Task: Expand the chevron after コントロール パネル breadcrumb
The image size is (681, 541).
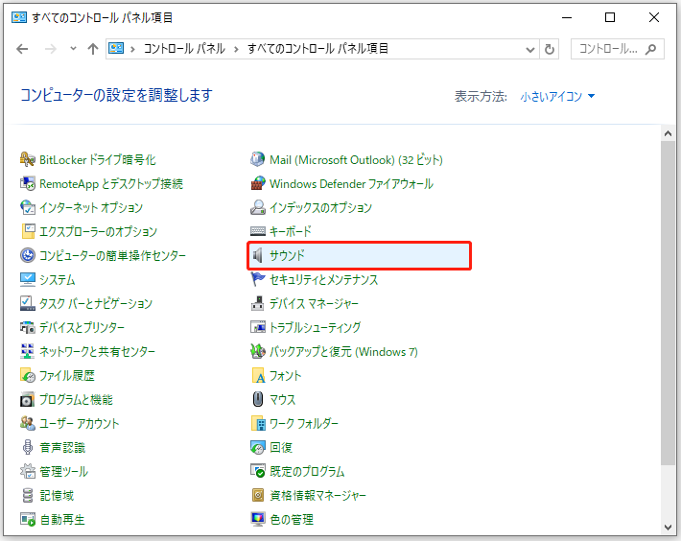Action: (x=236, y=50)
